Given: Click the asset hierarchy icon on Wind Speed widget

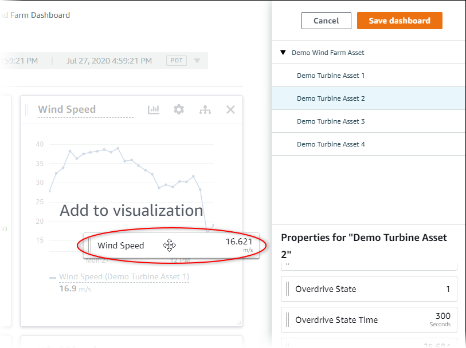Looking at the screenshot, I should click(x=205, y=109).
